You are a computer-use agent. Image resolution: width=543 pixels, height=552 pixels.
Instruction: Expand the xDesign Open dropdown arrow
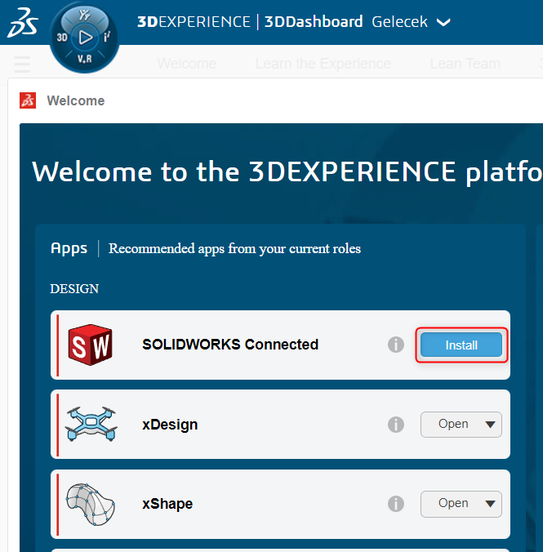pos(490,425)
